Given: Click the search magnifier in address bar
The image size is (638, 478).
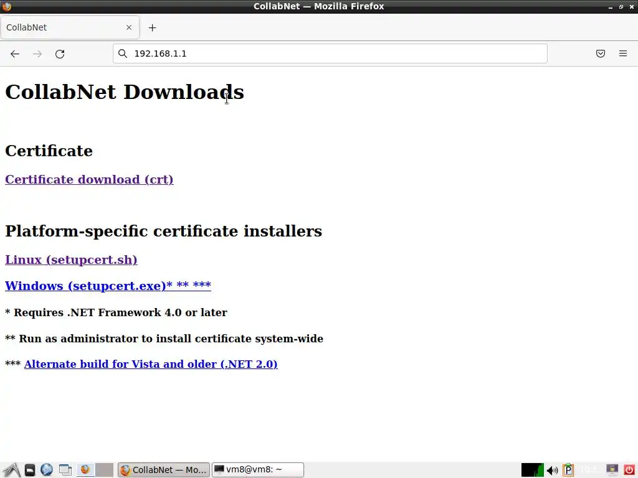Looking at the screenshot, I should (123, 54).
